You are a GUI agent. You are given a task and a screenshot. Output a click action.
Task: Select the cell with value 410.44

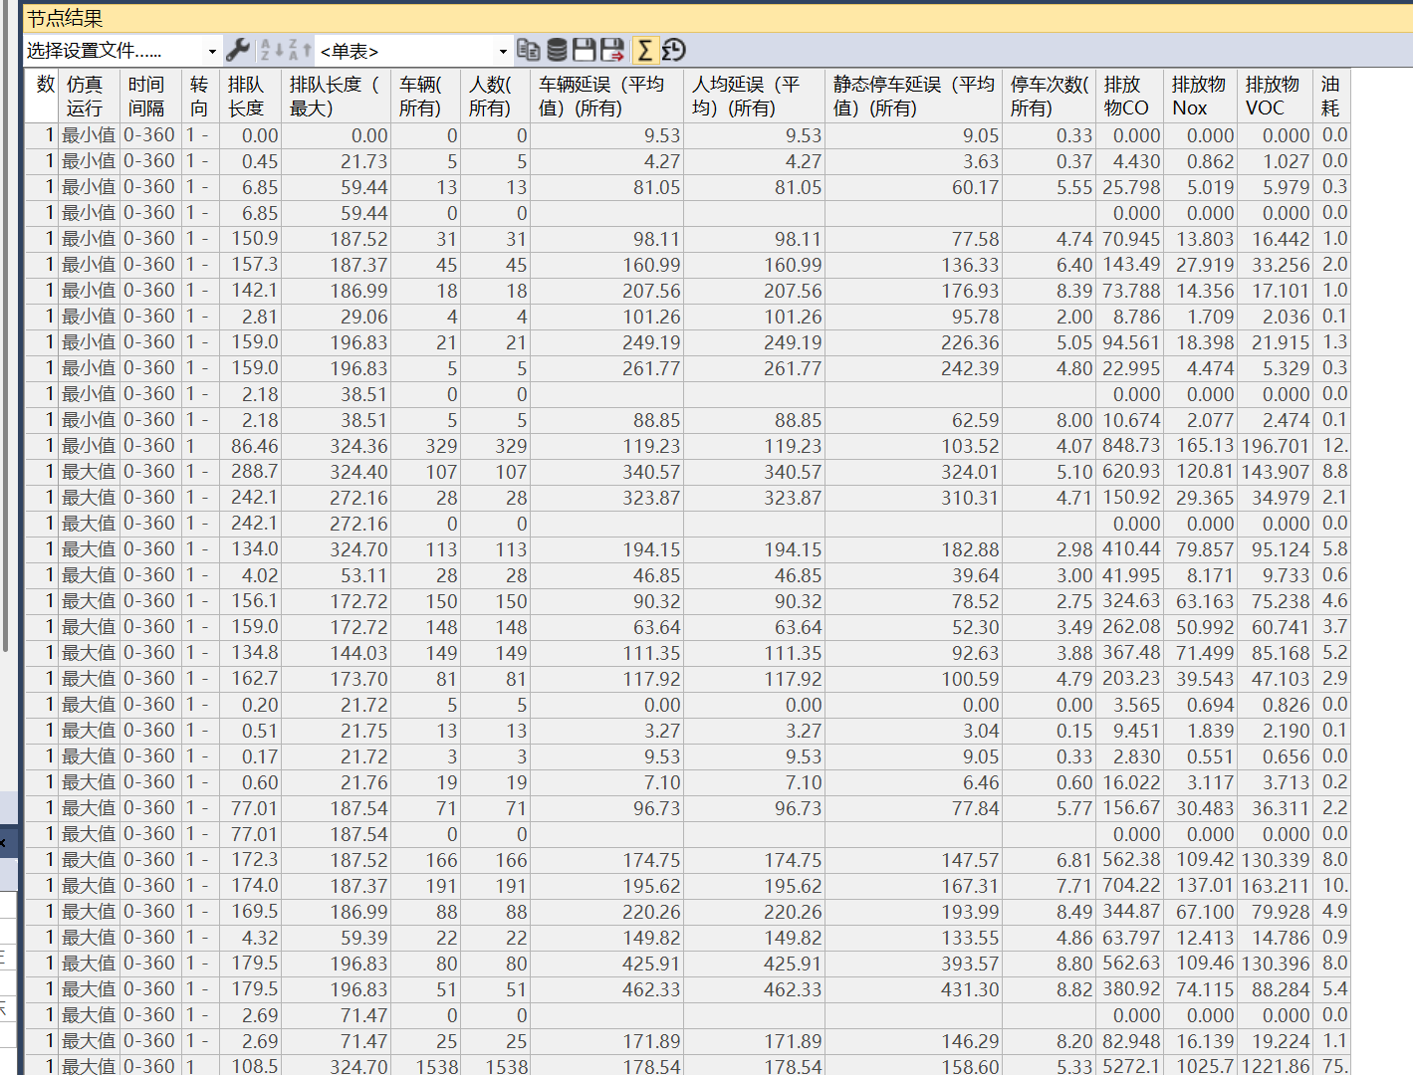(x=1129, y=549)
